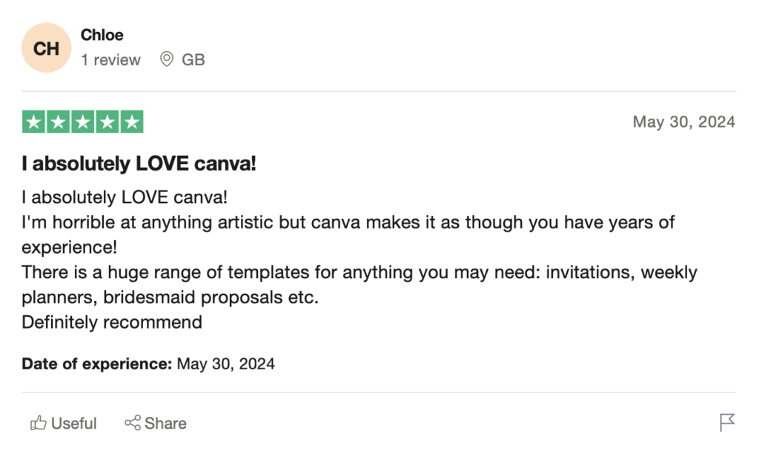Image resolution: width=759 pixels, height=451 pixels.
Task: Select the fourth green rating star
Action: pyautogui.click(x=107, y=122)
